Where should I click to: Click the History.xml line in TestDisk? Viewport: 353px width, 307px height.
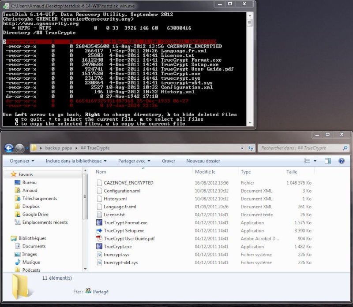tap(100, 92)
